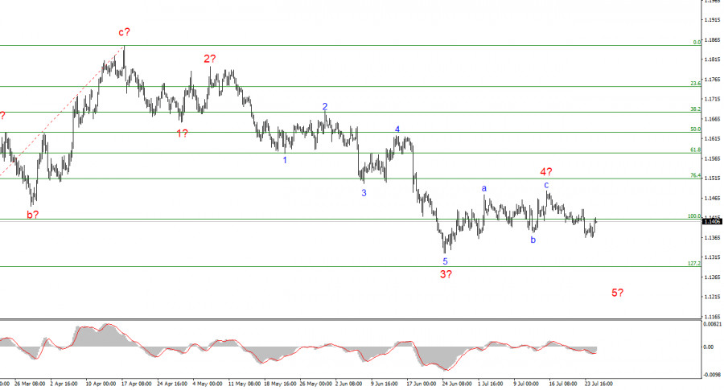The width and height of the screenshot is (724, 390).
Task: Click the 23.6 Fibonacci level label
Action: [x=695, y=83]
